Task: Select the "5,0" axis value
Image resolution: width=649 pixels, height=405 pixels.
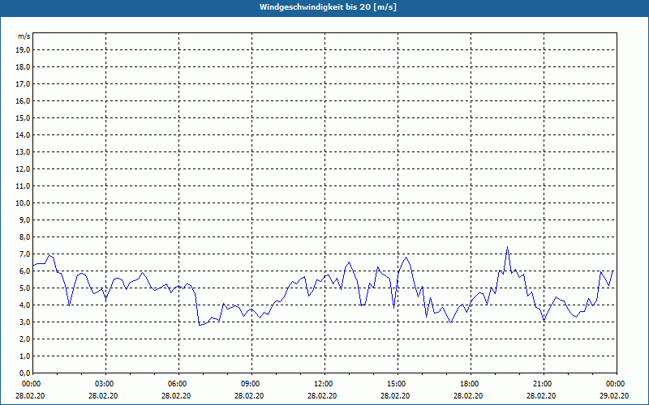Action: (25, 288)
